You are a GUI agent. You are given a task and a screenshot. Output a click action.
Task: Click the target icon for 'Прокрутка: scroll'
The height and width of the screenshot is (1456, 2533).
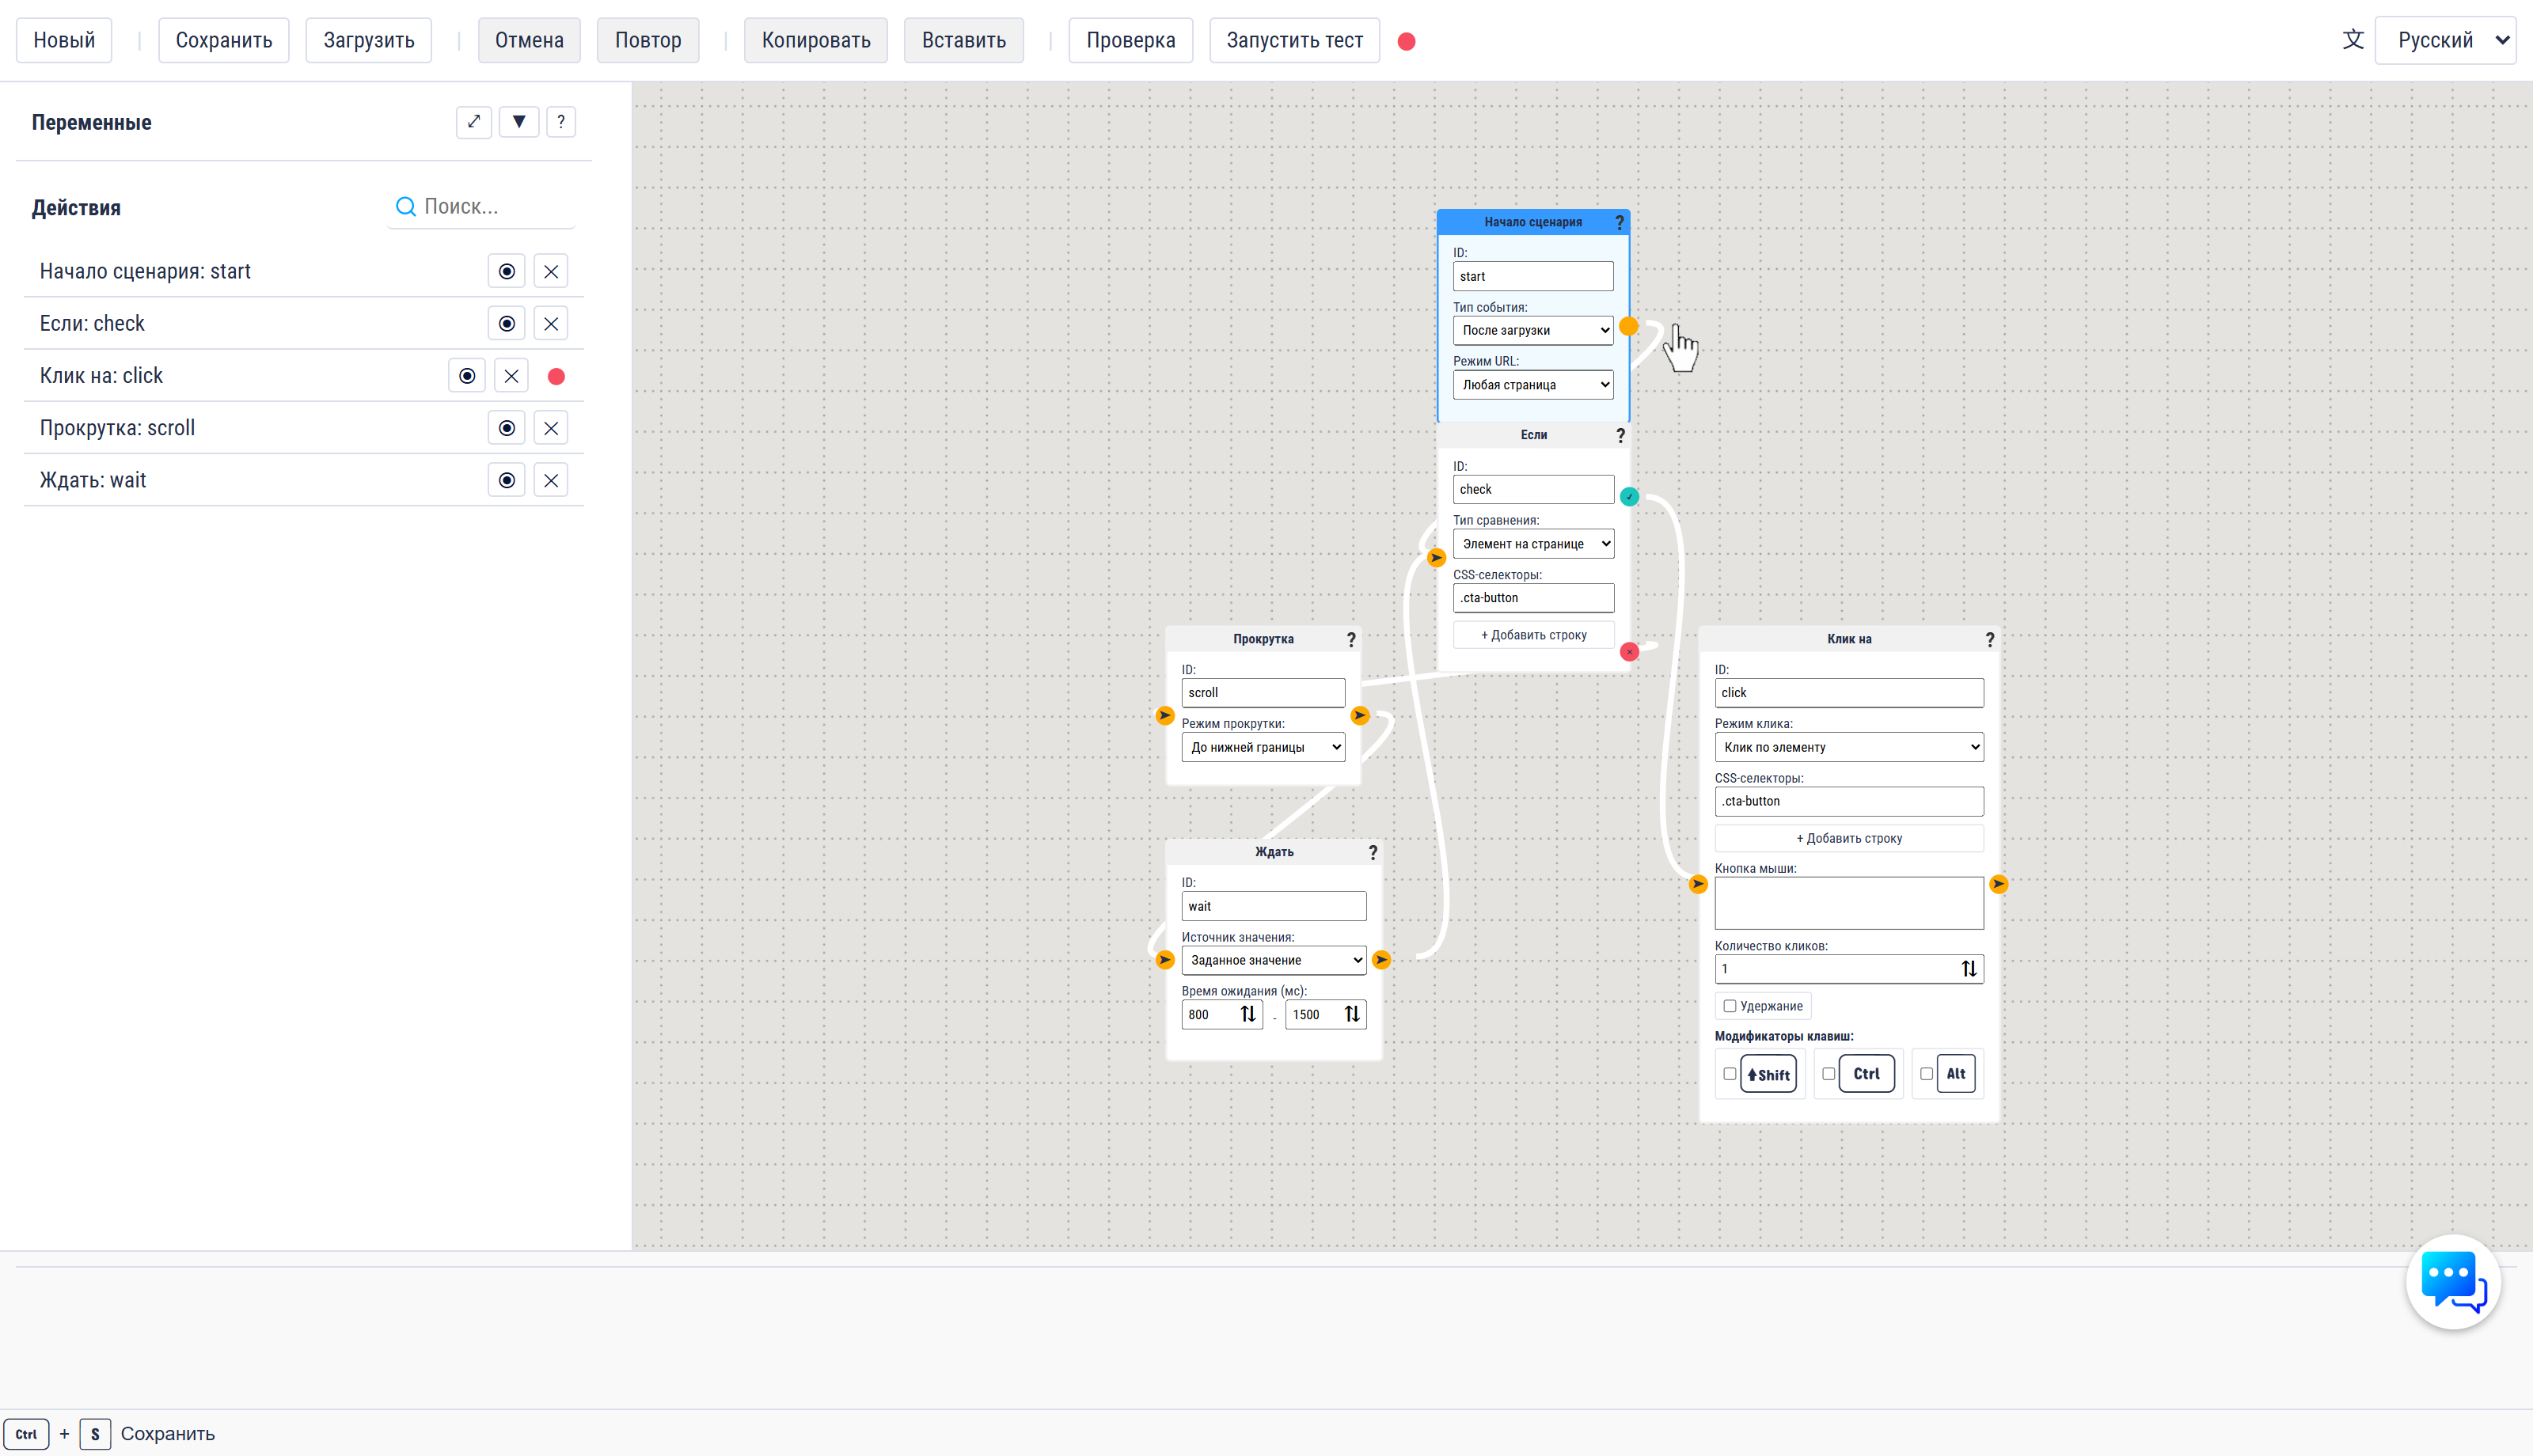pos(507,428)
